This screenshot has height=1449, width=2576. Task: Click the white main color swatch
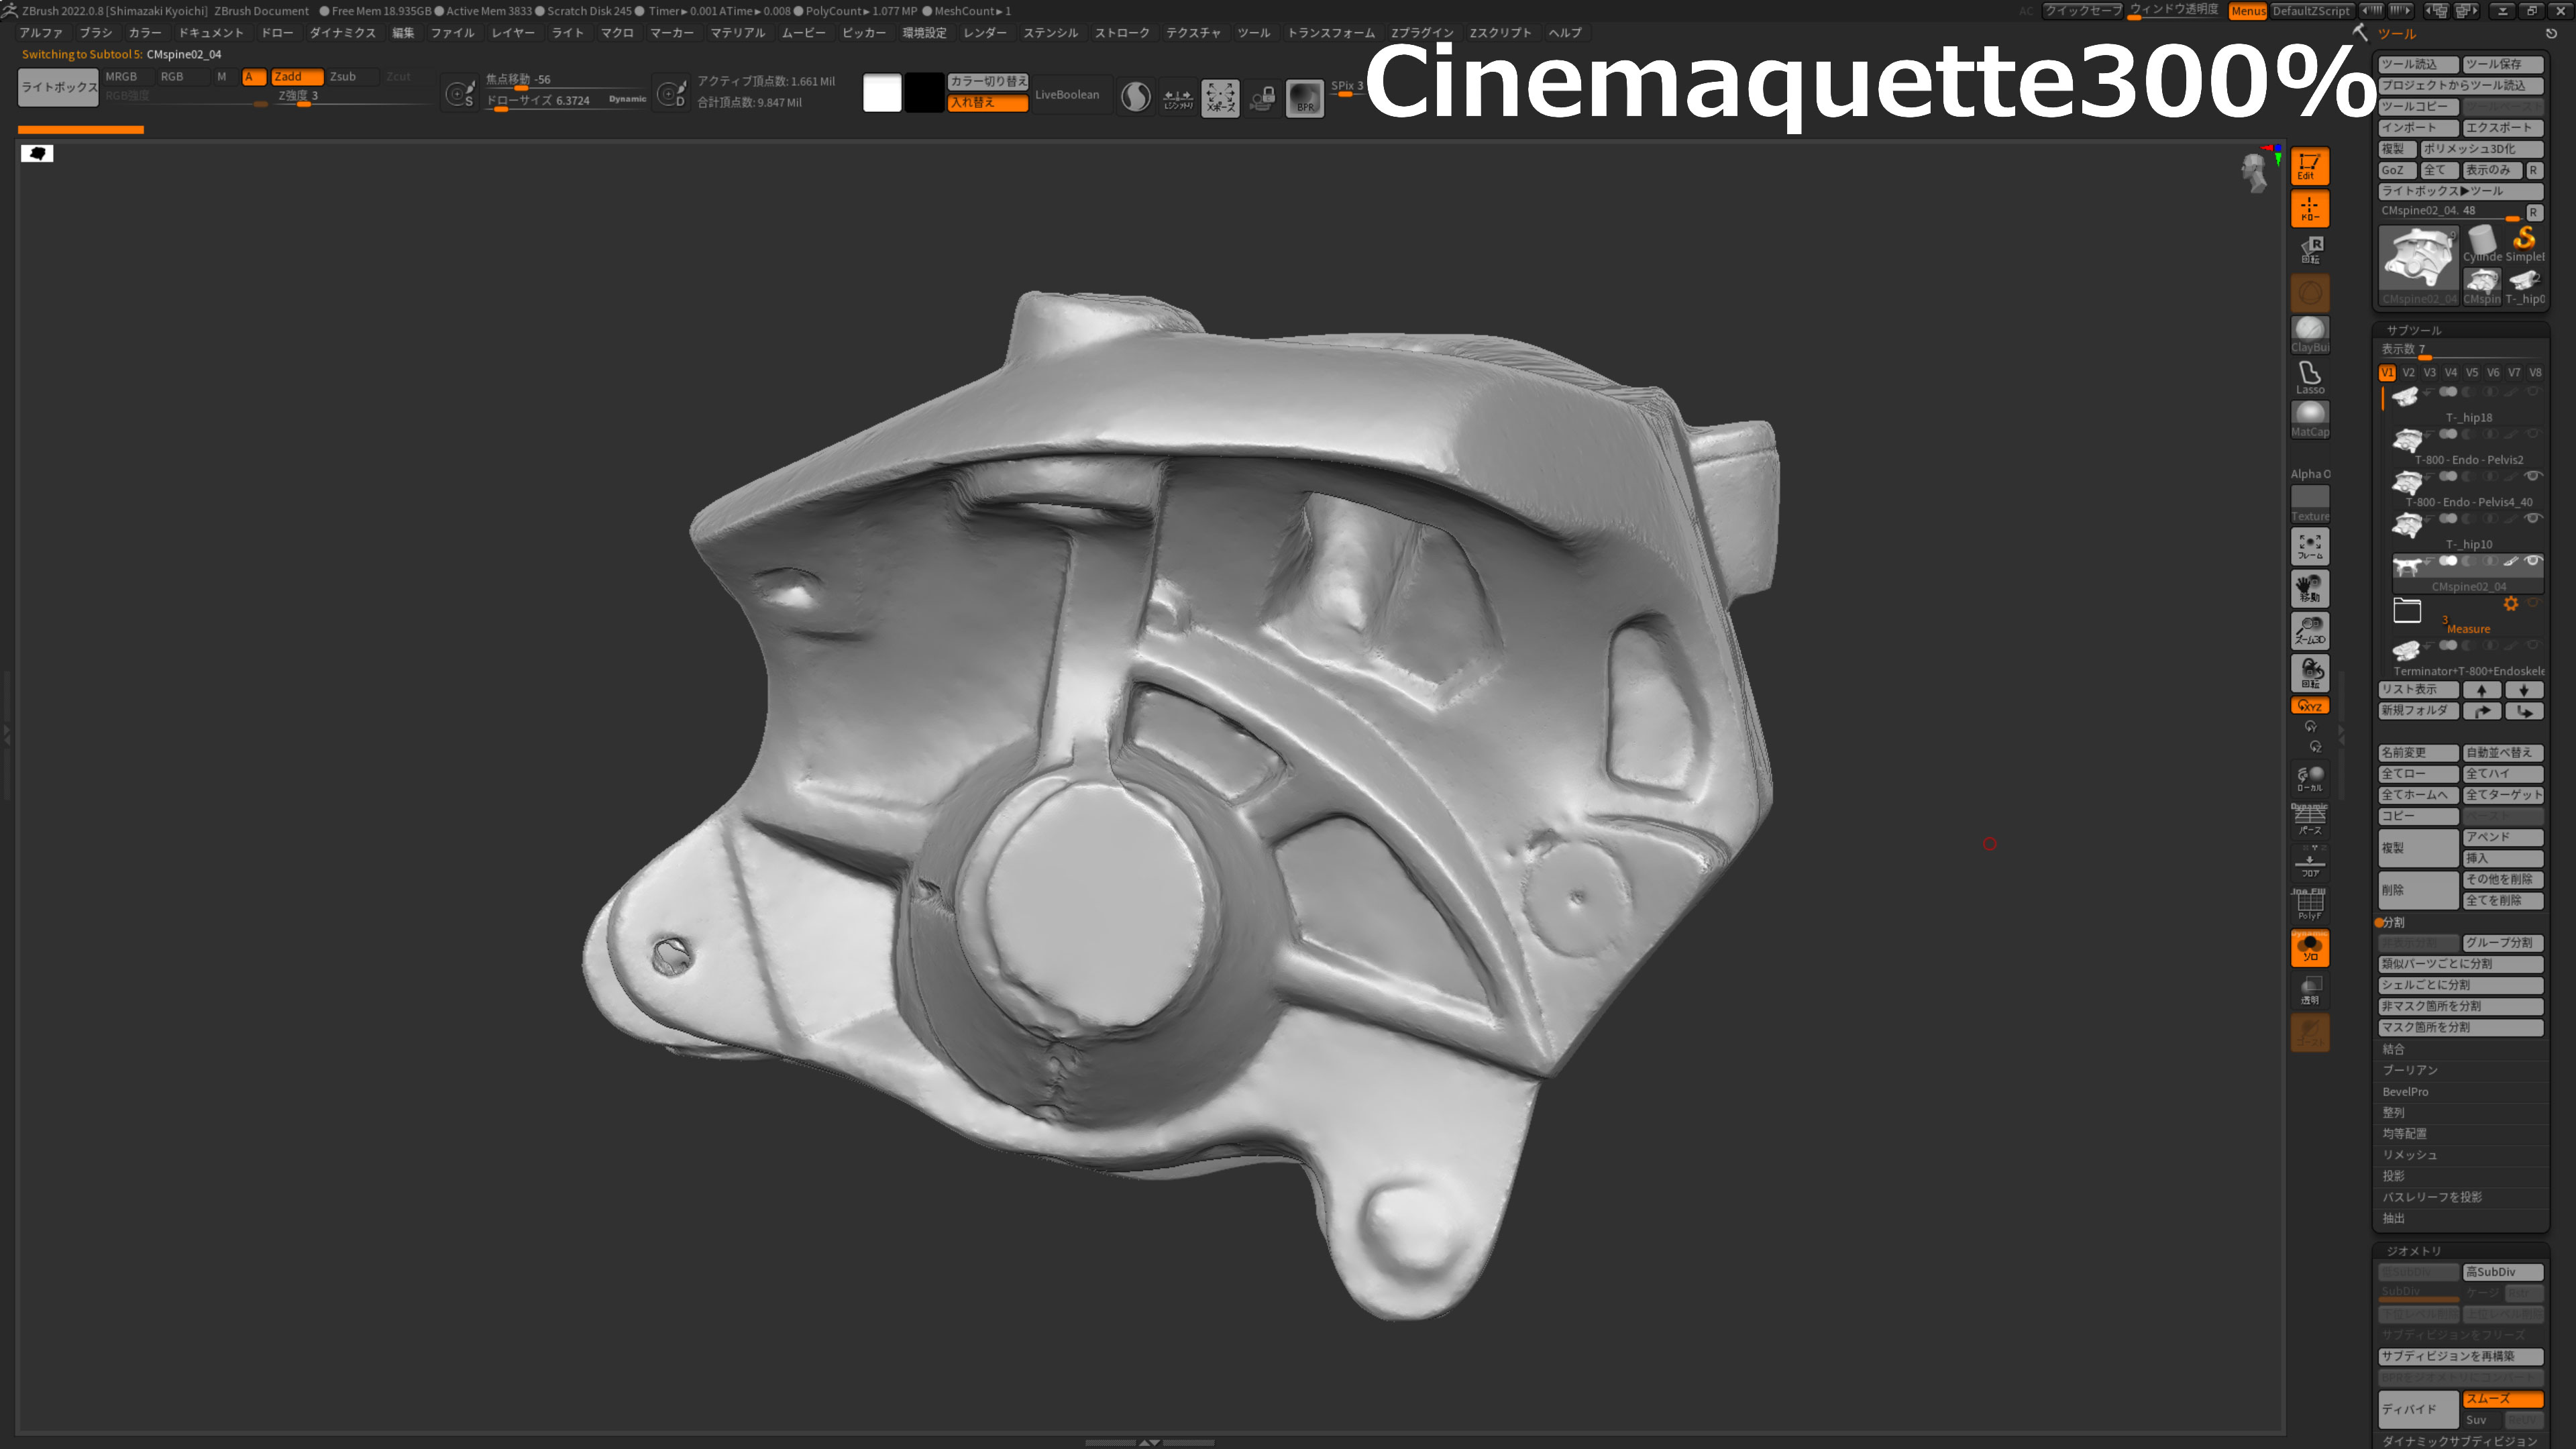click(x=882, y=93)
